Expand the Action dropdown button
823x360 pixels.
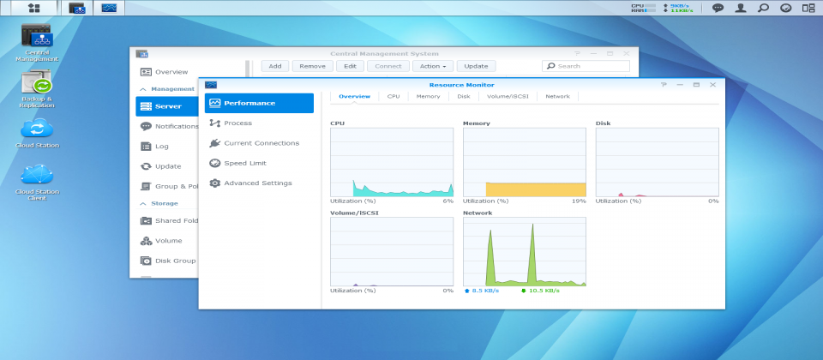tap(432, 66)
